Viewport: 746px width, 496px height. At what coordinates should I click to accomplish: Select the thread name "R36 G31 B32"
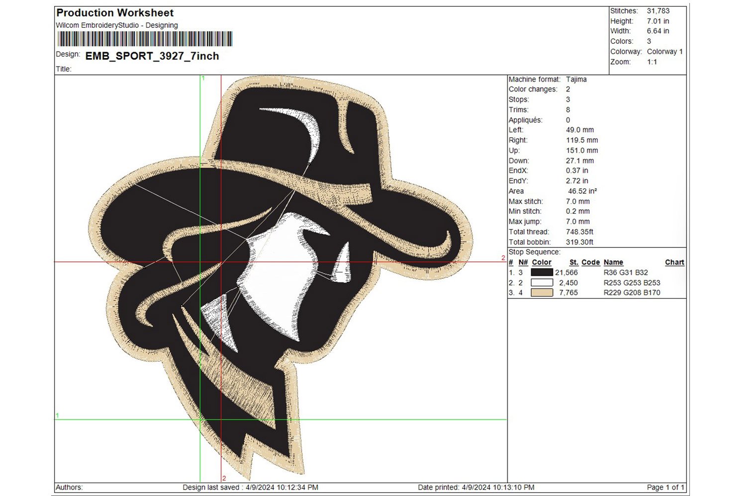[x=626, y=272]
